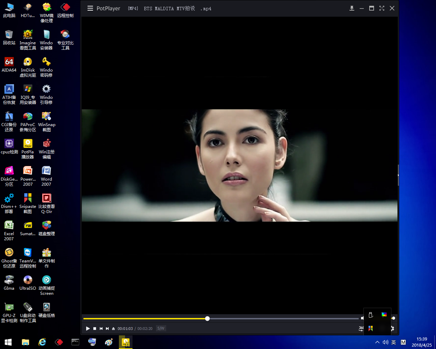Open the PAProC 傲梅分区 icon
This screenshot has height=349, width=436.
(x=28, y=122)
